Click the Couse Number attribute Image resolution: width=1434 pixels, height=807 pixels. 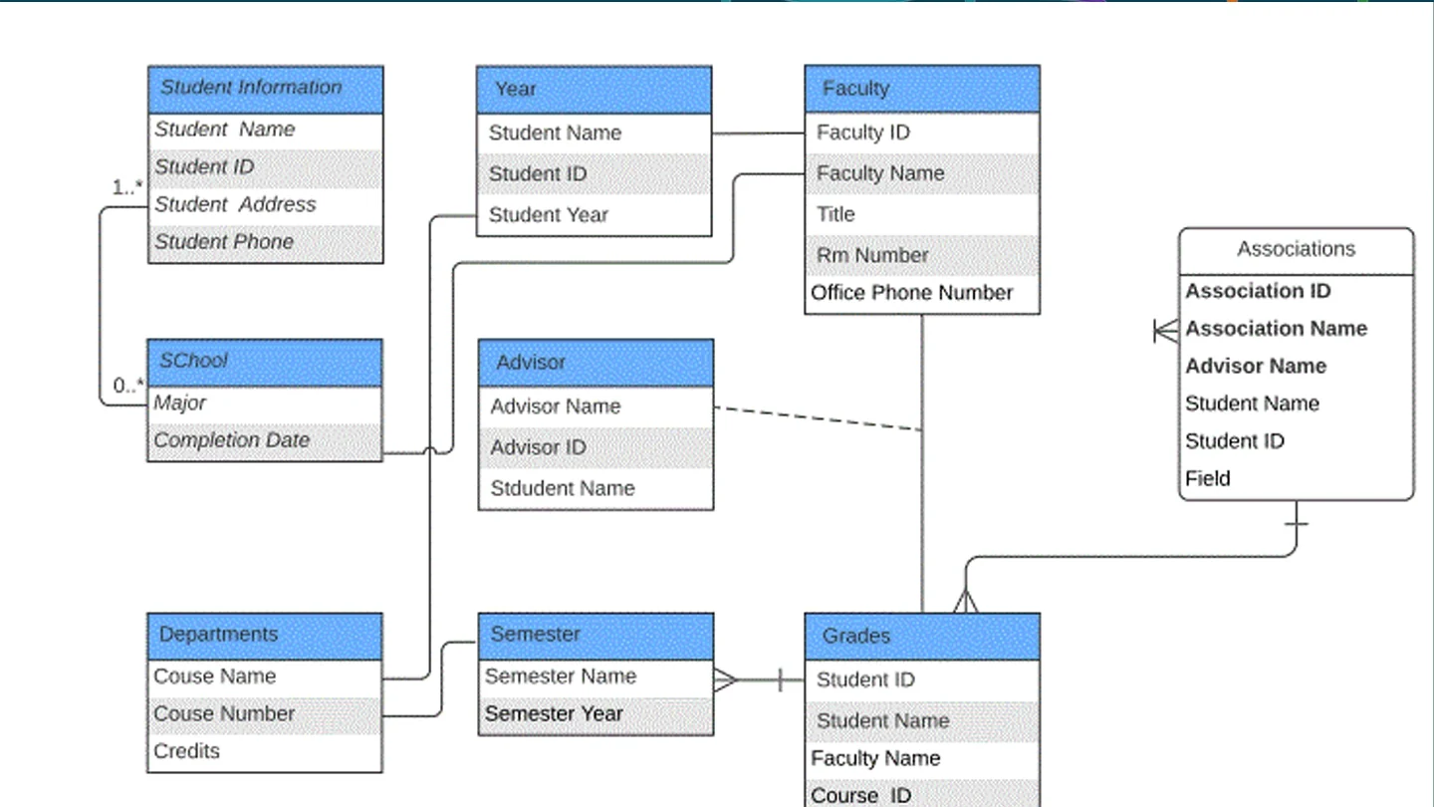[x=265, y=714]
